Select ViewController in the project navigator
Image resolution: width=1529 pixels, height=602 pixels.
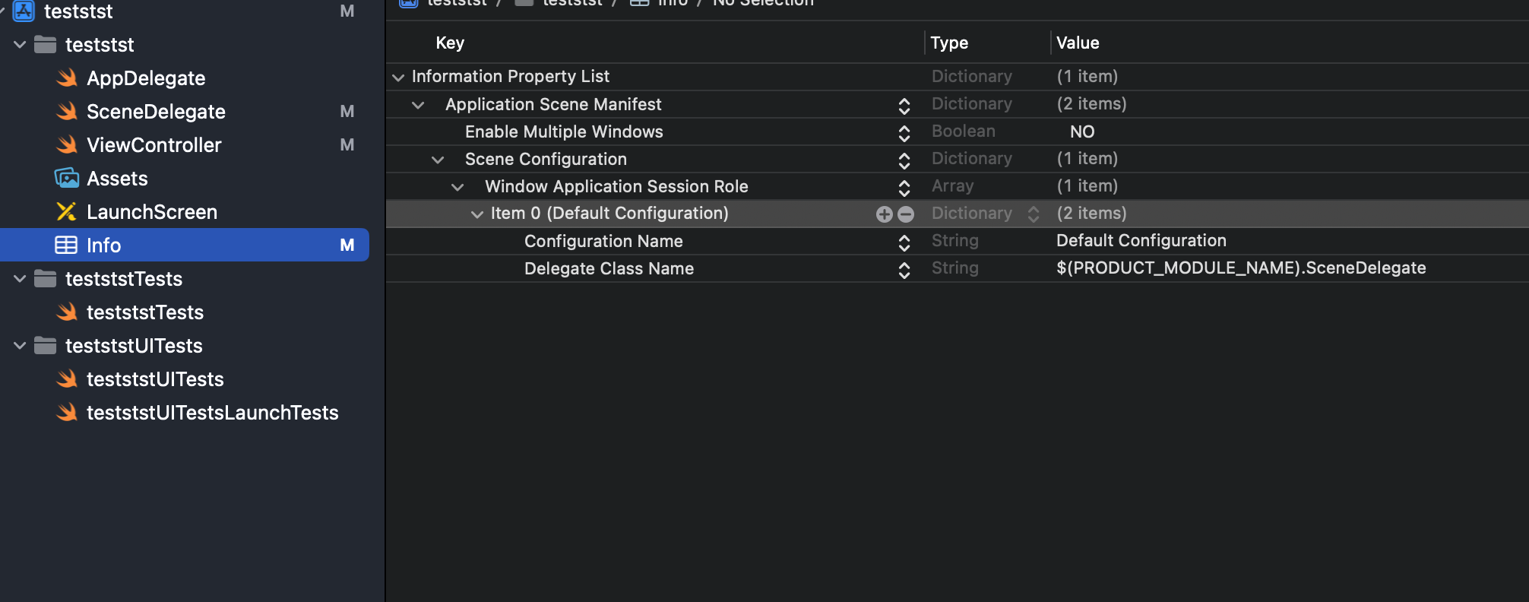point(154,144)
